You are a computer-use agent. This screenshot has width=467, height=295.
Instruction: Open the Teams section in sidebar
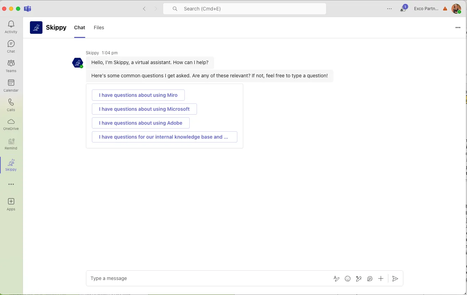11,66
